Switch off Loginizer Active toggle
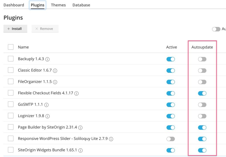This screenshot has width=226, height=157. pos(171,116)
